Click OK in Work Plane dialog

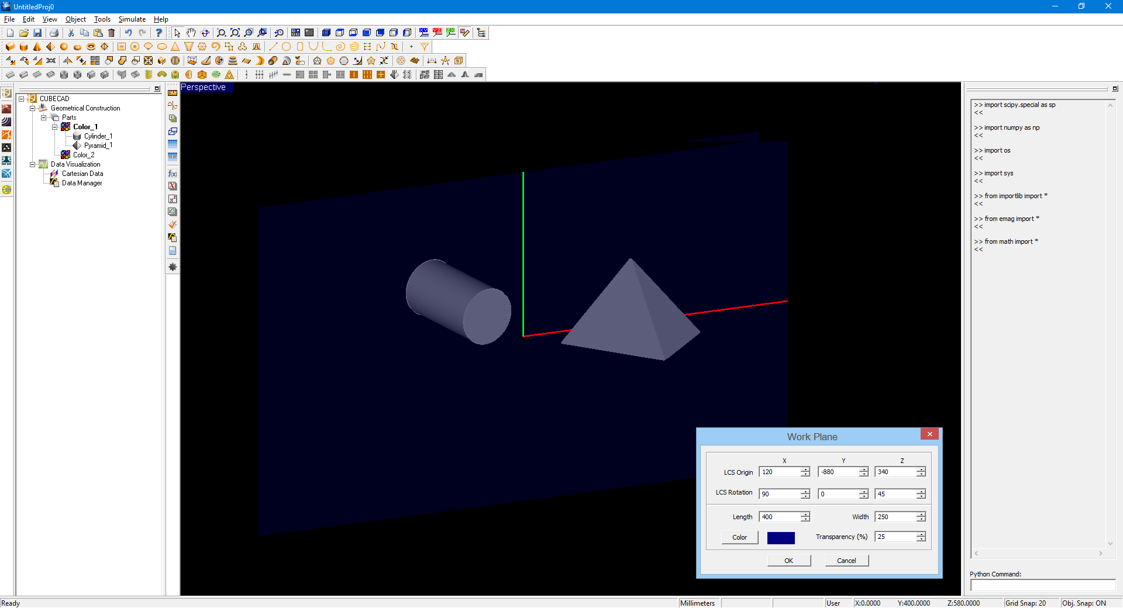pyautogui.click(x=788, y=561)
